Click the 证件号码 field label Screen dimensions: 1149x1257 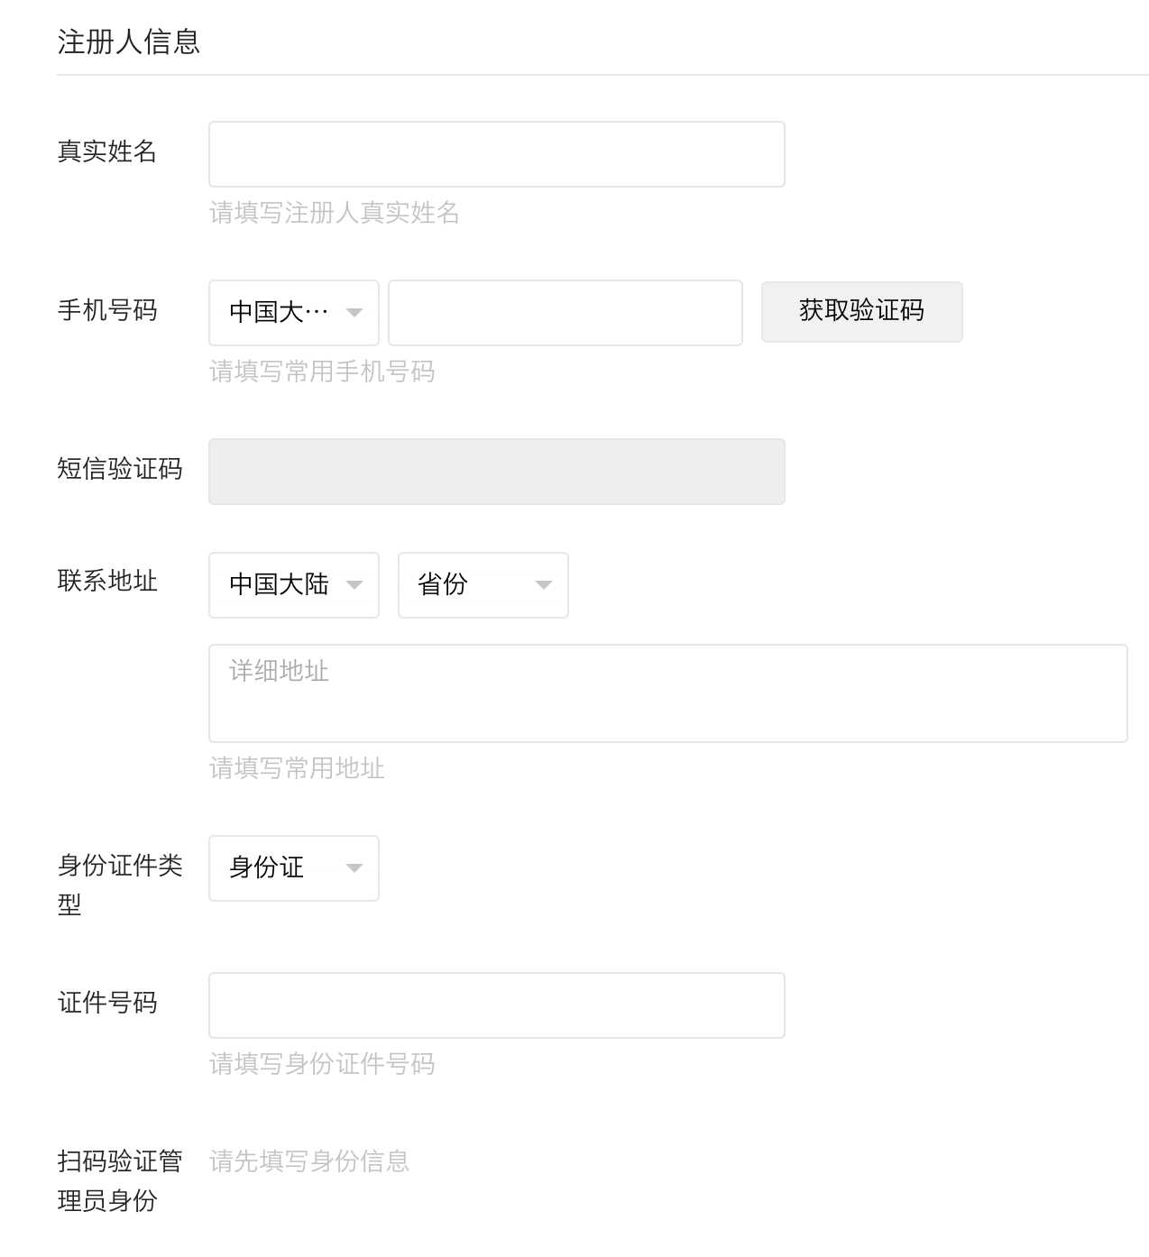tap(107, 1003)
